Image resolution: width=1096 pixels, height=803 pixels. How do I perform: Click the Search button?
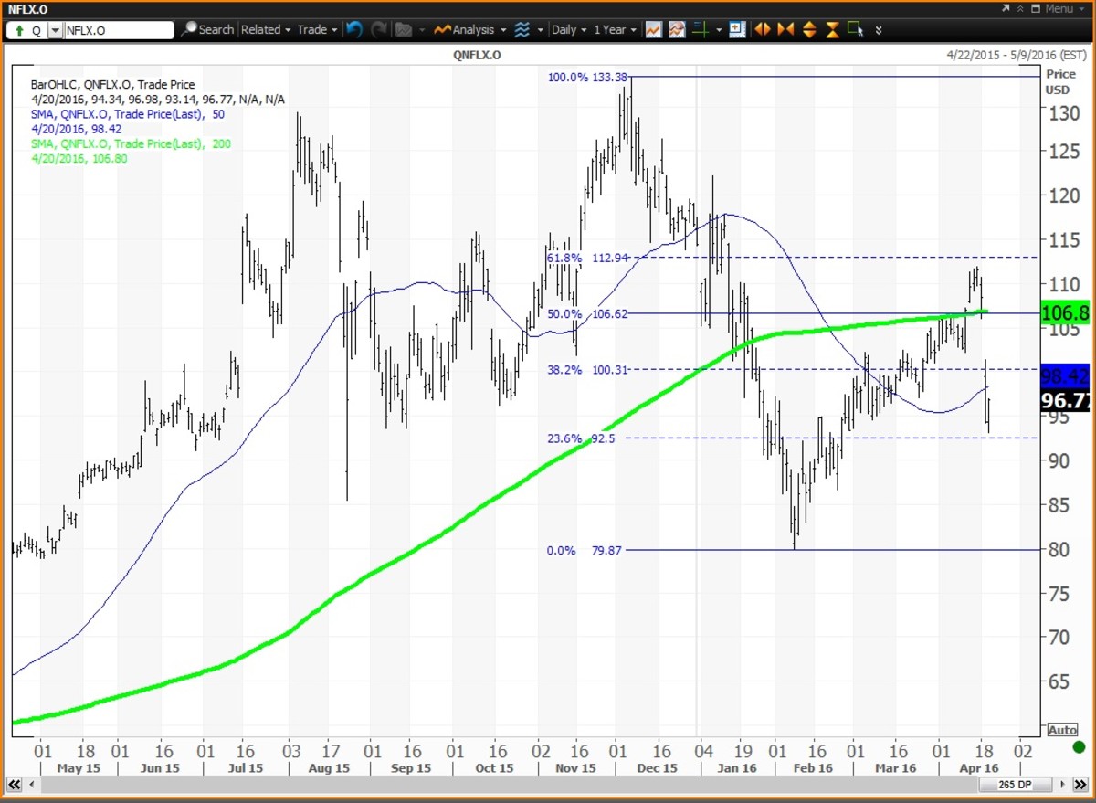[207, 29]
